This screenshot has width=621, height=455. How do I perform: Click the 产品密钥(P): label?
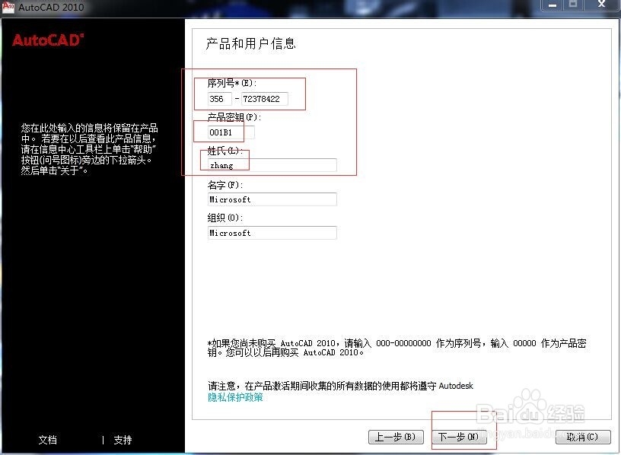(234, 117)
